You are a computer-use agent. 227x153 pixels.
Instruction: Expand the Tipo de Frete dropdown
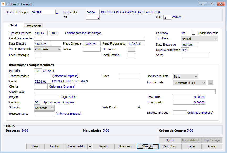189,83
